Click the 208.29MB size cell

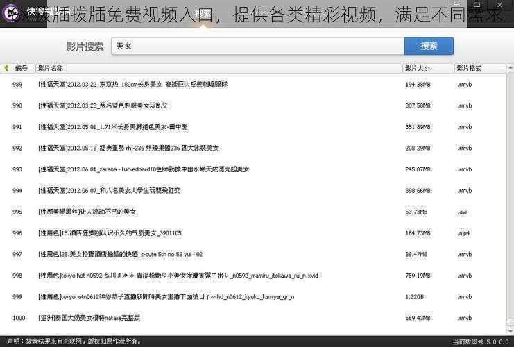click(x=418, y=149)
